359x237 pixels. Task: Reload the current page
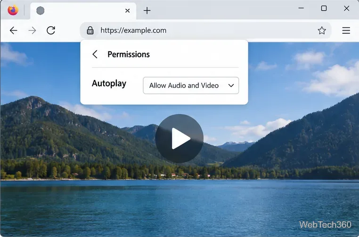51,31
